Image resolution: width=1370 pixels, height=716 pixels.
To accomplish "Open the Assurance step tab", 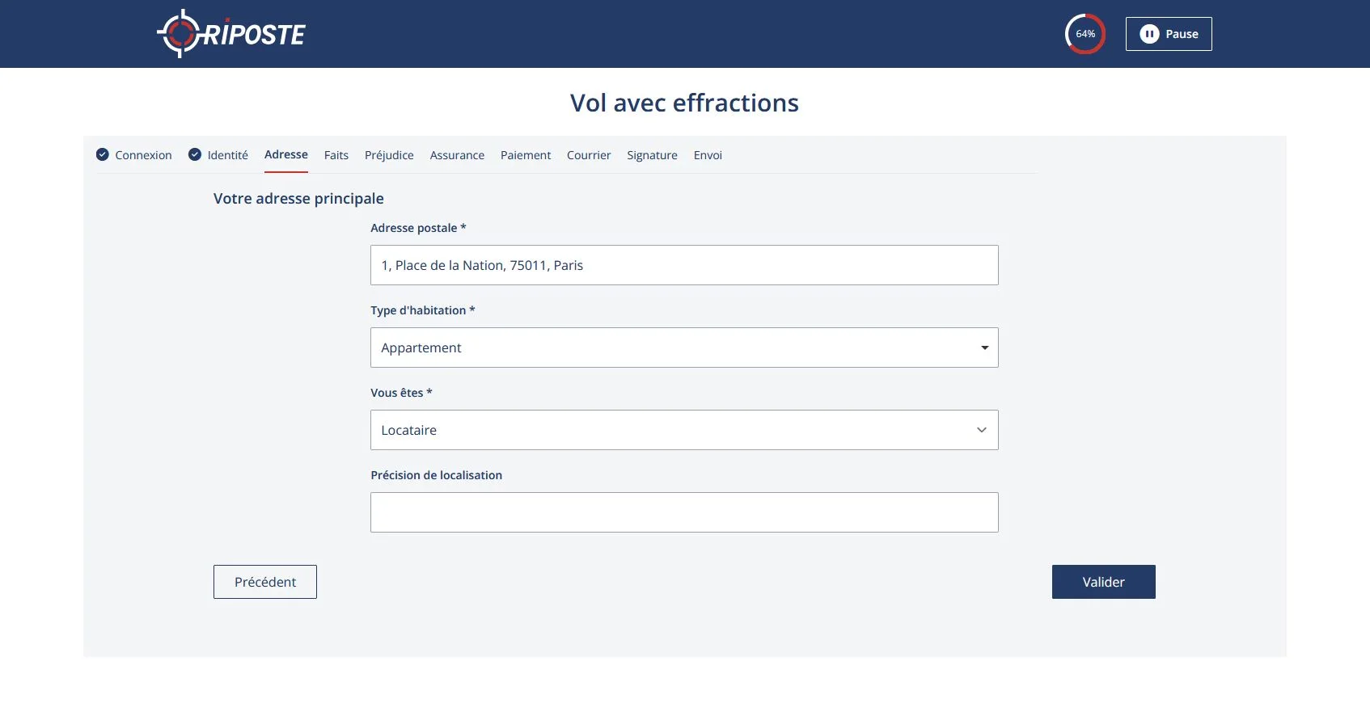I will (457, 155).
